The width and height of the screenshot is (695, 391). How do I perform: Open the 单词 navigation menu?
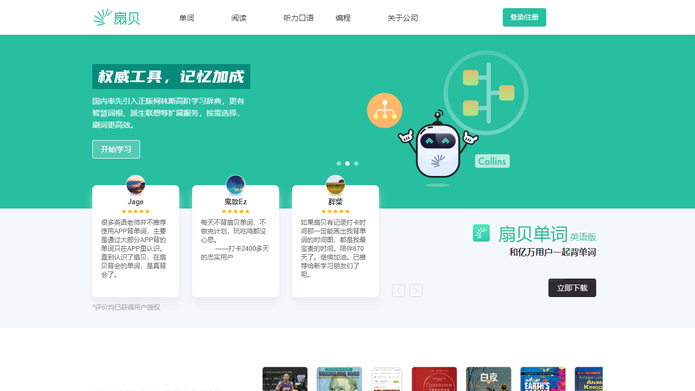tap(187, 17)
